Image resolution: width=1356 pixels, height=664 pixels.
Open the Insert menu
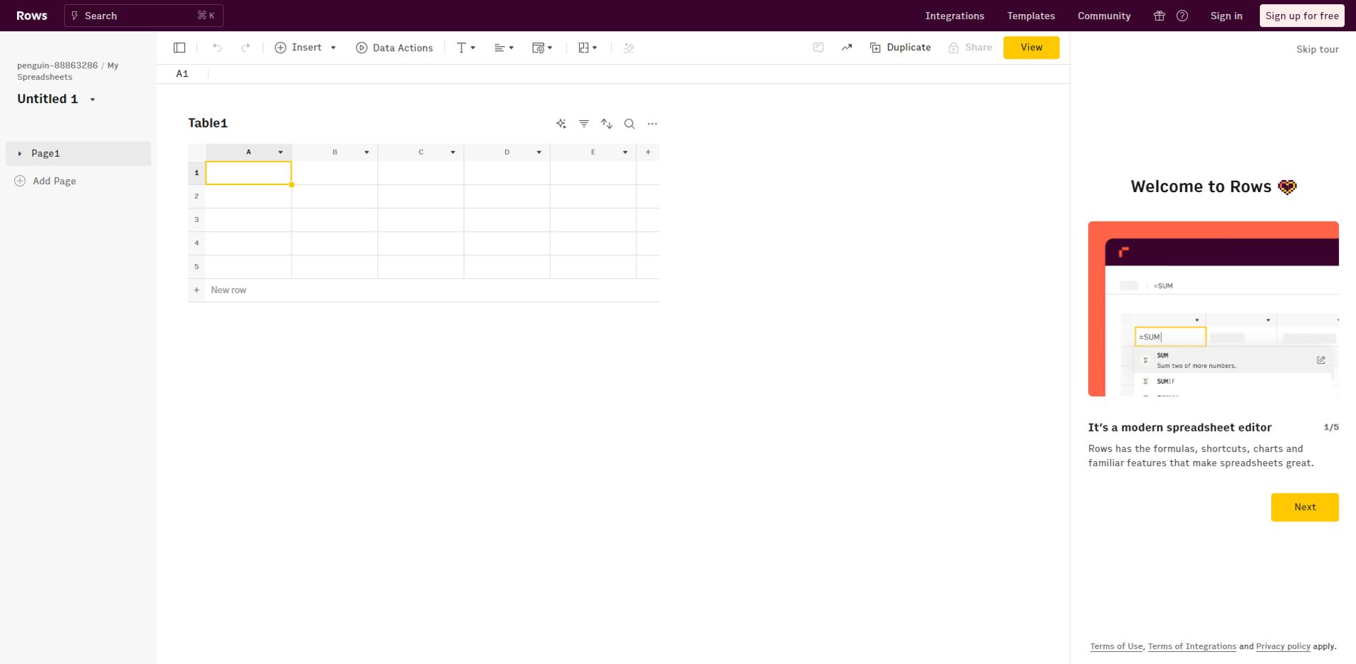[x=305, y=47]
